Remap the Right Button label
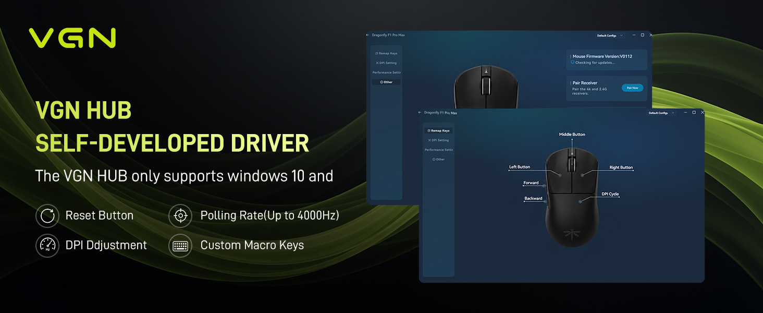Viewport: 763px width, 313px height. 621,167
